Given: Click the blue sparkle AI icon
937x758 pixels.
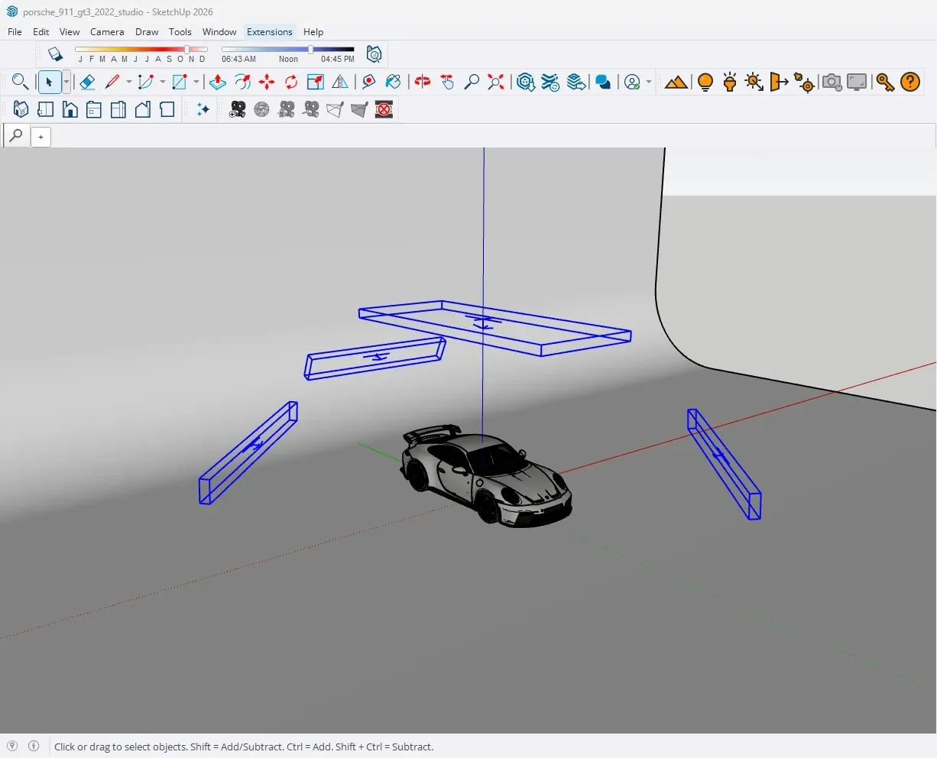Looking at the screenshot, I should pyautogui.click(x=203, y=109).
